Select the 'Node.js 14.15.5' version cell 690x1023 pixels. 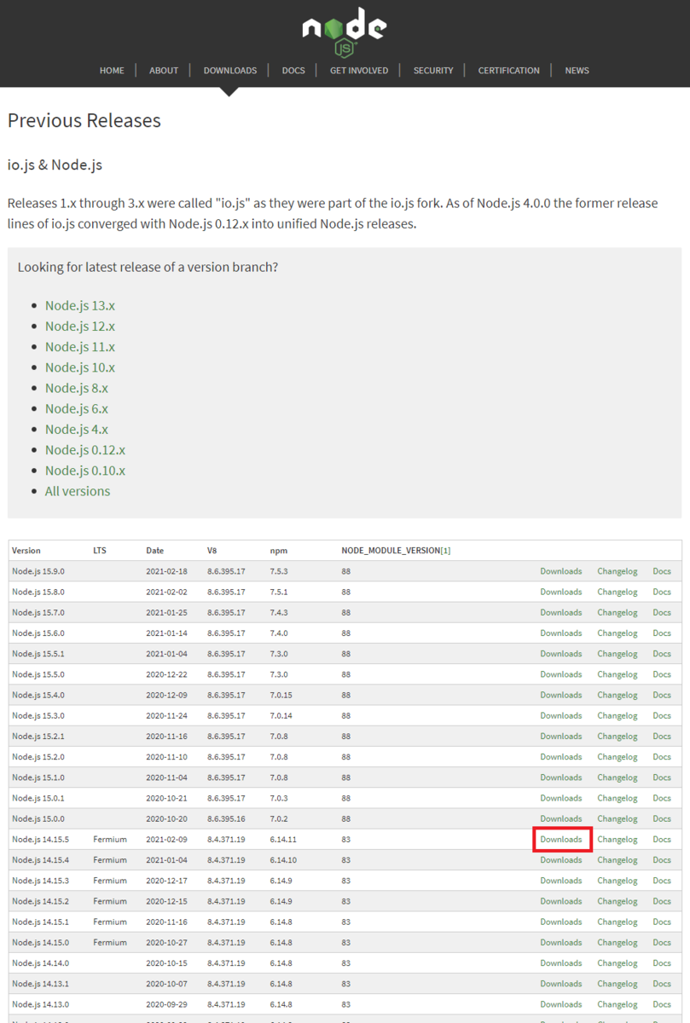pyautogui.click(x=40, y=840)
